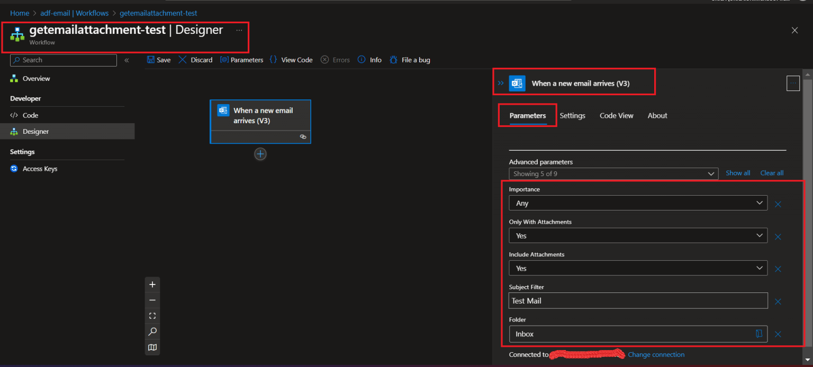Toggle the minimap icon on the canvas
813x367 pixels.
tap(152, 347)
